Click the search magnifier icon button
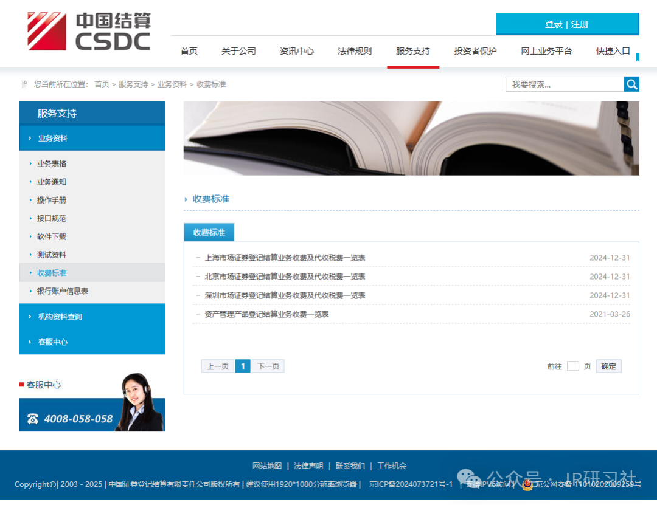 coord(631,84)
